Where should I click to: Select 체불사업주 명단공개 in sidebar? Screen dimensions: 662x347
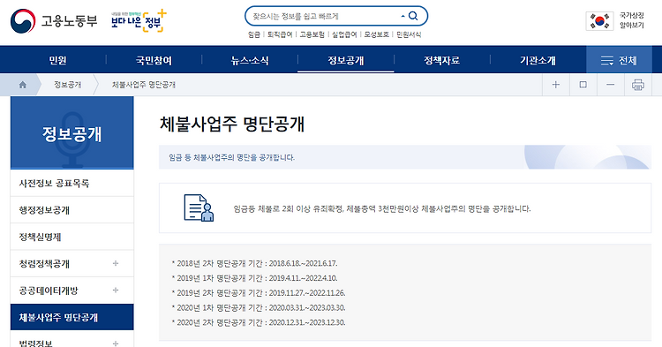[71, 317]
